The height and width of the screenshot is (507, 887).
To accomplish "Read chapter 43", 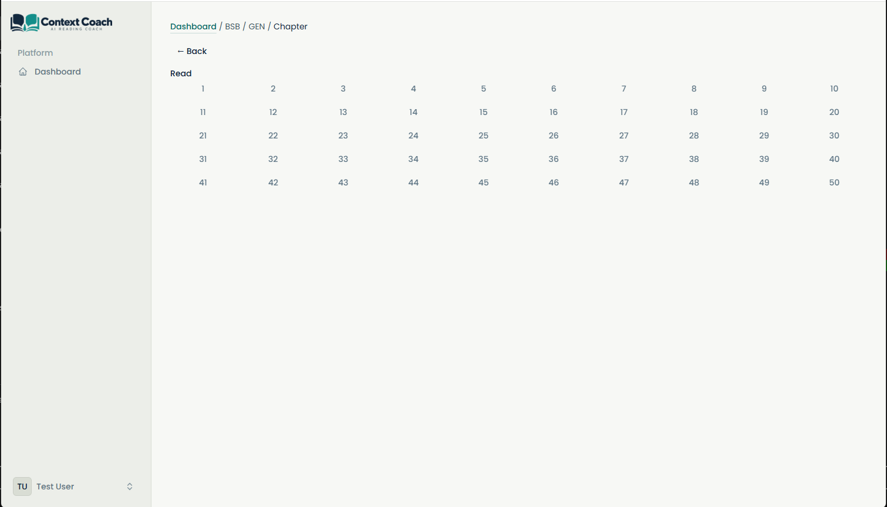I will click(343, 182).
